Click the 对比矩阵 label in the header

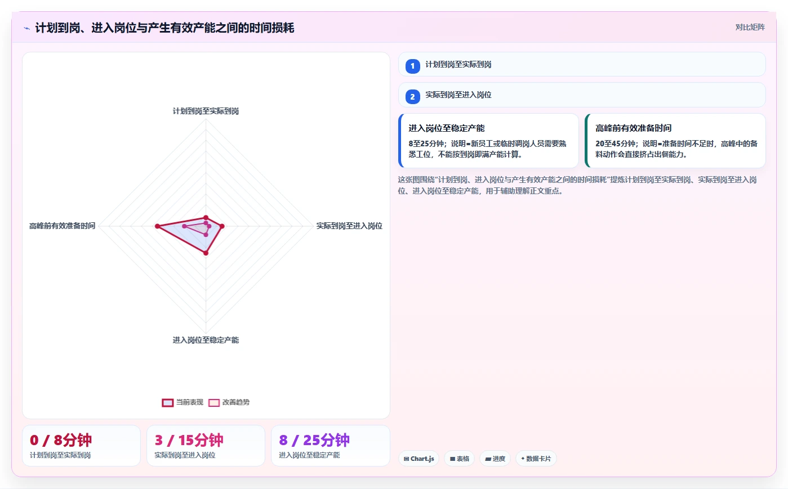click(x=750, y=27)
